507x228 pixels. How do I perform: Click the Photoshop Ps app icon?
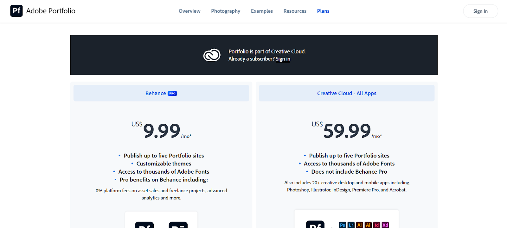pos(342,225)
